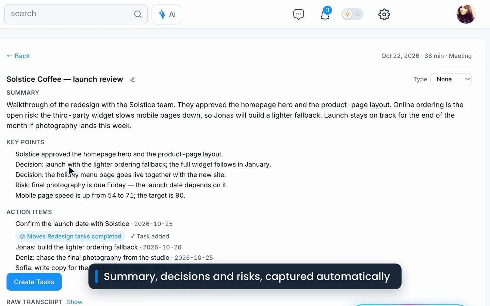490x306 pixels.
Task: Click the 'Oct 22, 2026 · 38 min · Meeting' info
Action: pyautogui.click(x=426, y=56)
